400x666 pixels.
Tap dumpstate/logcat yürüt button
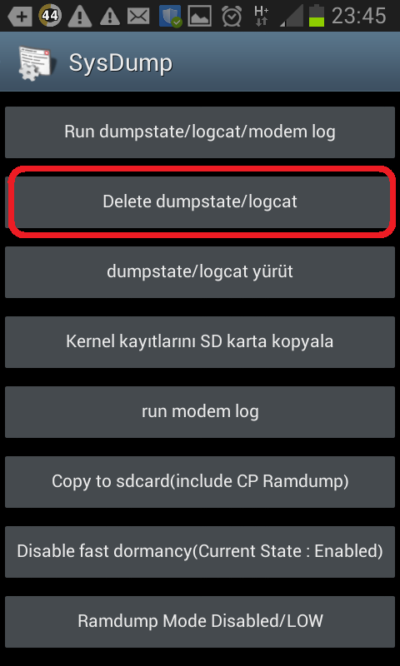[x=200, y=272]
